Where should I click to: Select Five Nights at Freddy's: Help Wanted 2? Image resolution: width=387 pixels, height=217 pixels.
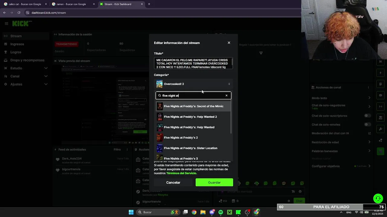193,117
